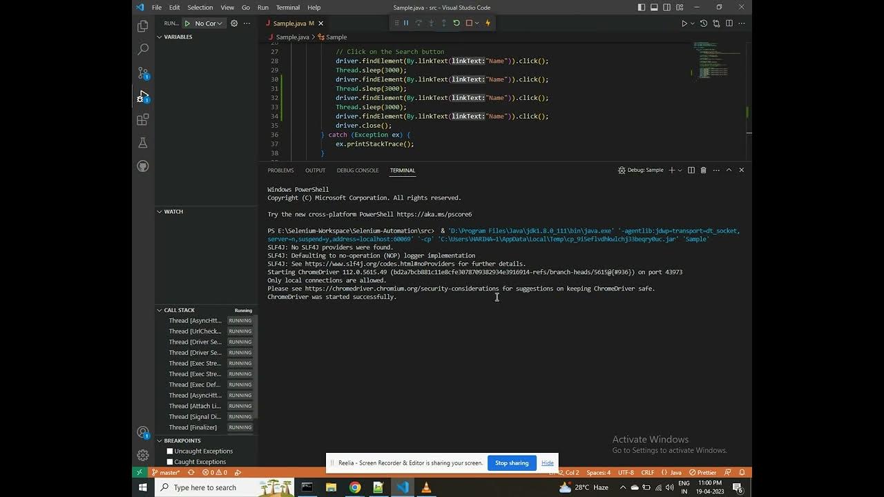Kill the terminal with trash icon
The width and height of the screenshot is (884, 497).
tap(703, 170)
